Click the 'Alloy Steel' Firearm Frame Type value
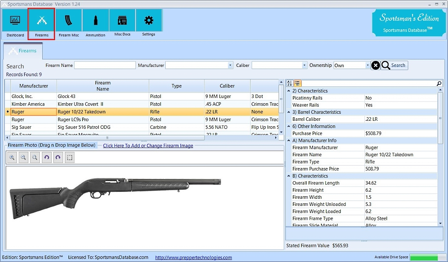Screen dimensions: 448x262 tap(400, 218)
